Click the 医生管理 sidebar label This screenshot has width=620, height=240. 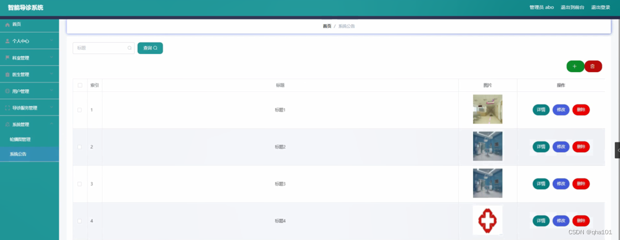tap(20, 74)
